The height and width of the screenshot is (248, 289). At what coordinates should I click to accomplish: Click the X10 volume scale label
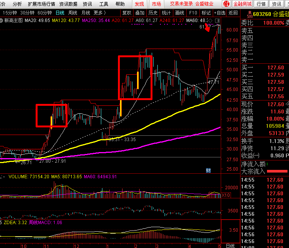226,195
